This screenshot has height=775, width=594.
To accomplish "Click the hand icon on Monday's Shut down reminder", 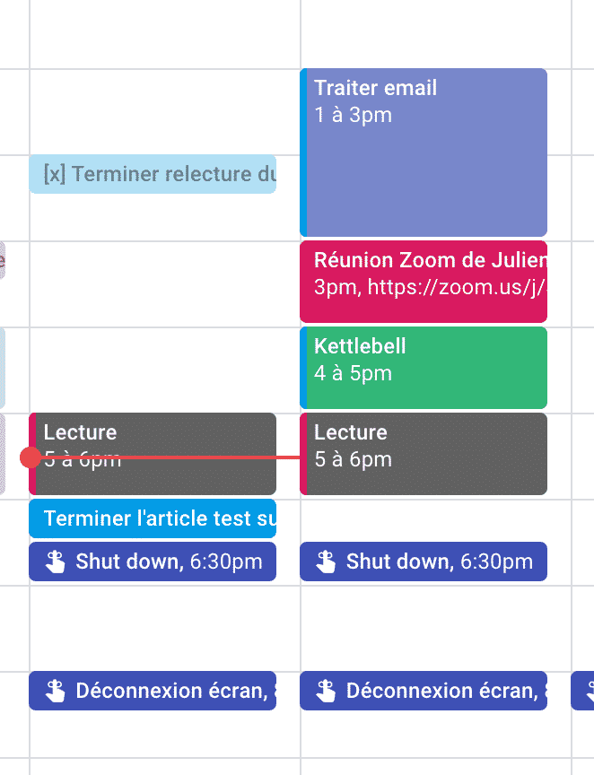I will coord(56,562).
